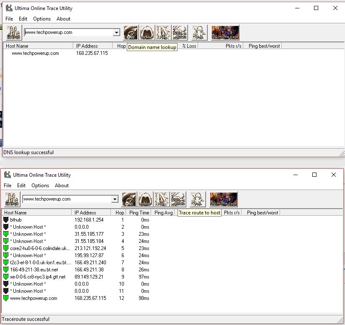The height and width of the screenshot is (325, 345).
Task: Select IP 89.149.129.21 cell
Action: click(89, 277)
